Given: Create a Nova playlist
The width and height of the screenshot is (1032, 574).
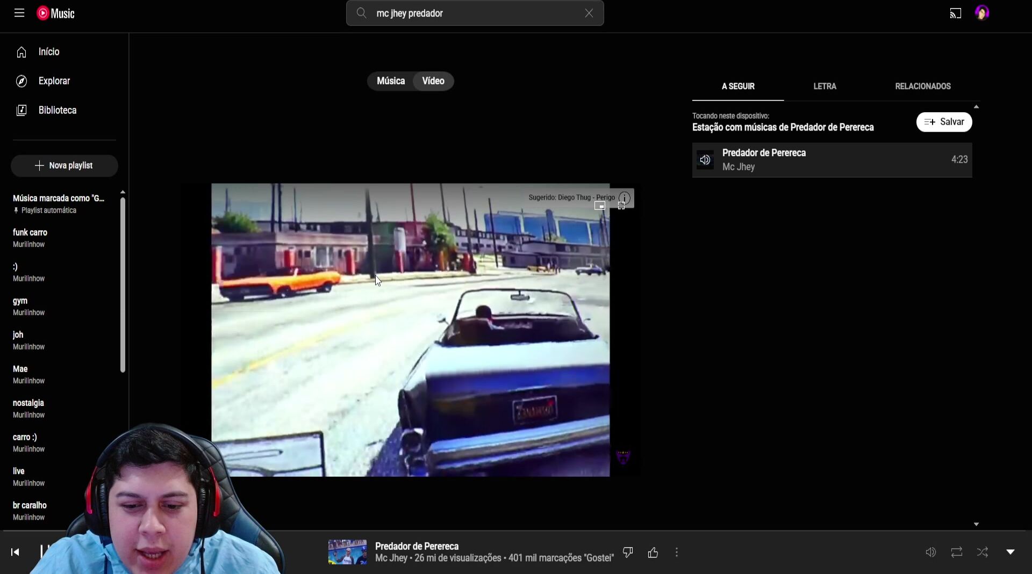Looking at the screenshot, I should [64, 165].
